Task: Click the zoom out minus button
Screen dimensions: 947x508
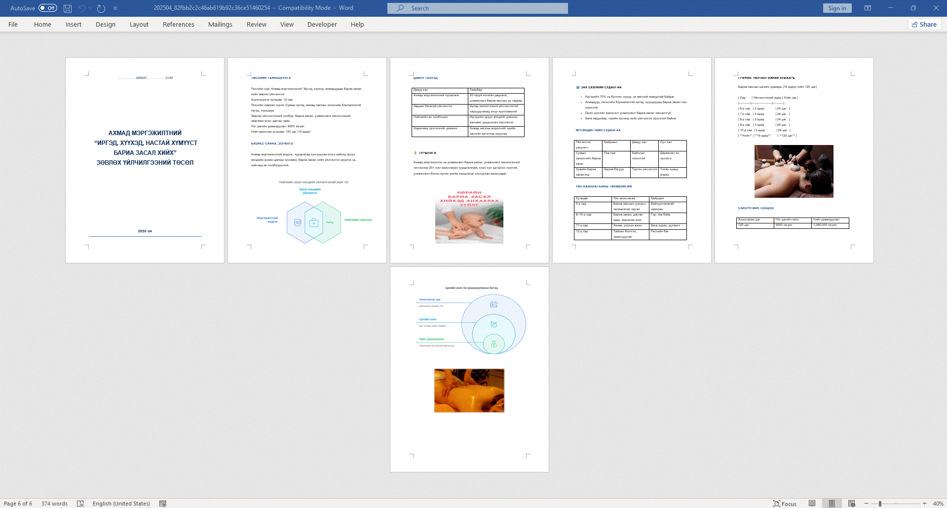Action: click(x=866, y=504)
